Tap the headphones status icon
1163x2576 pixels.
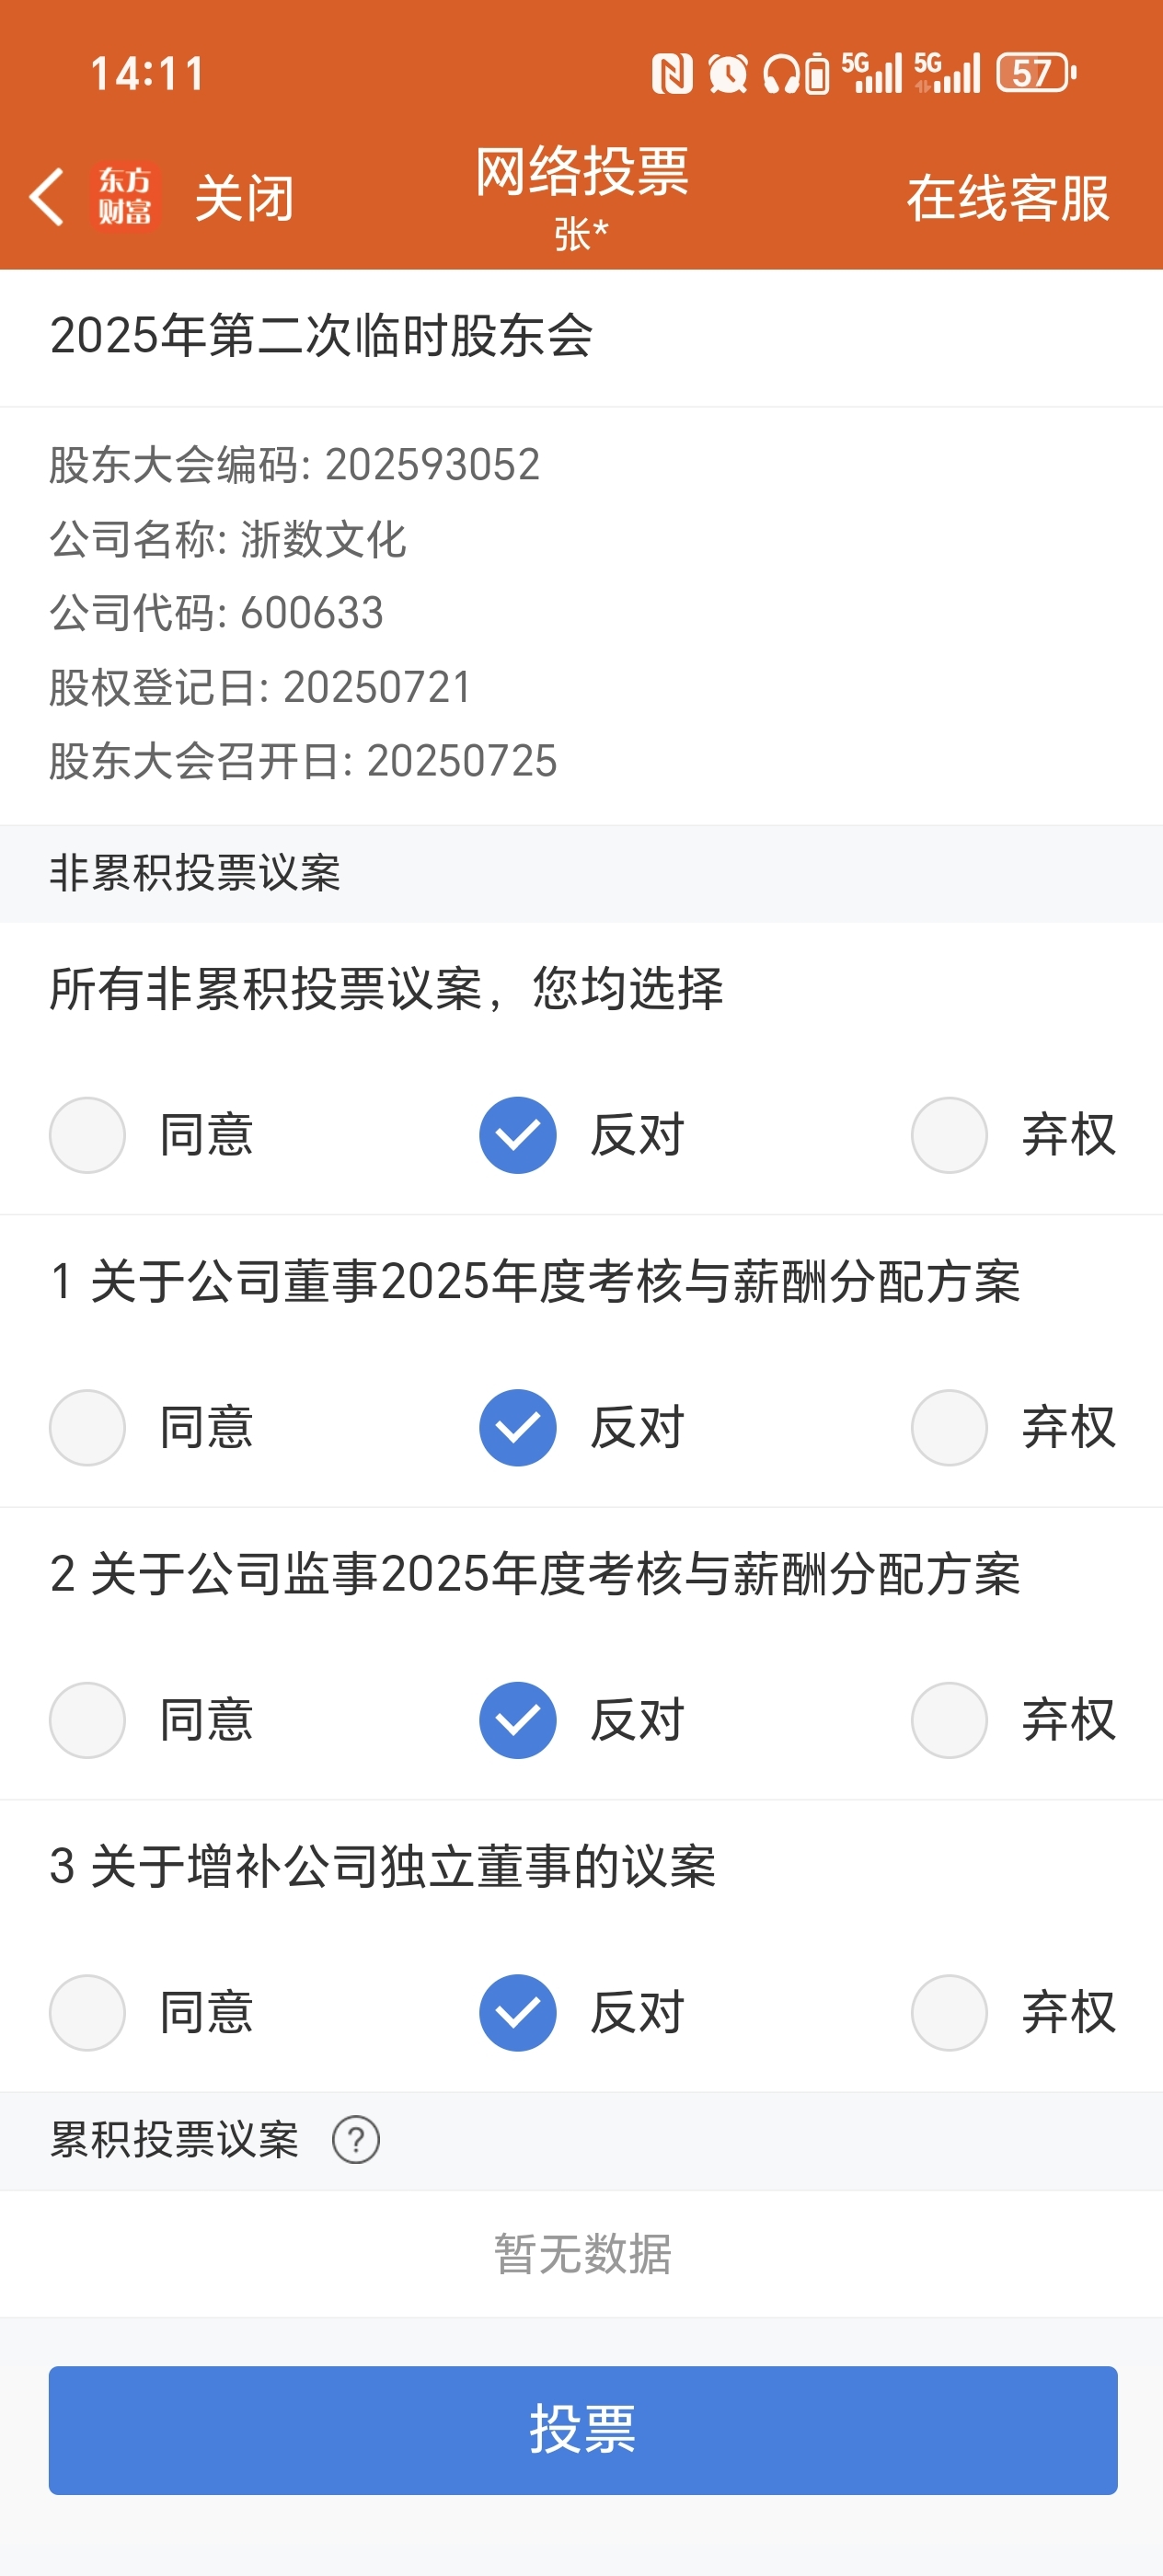click(x=781, y=73)
